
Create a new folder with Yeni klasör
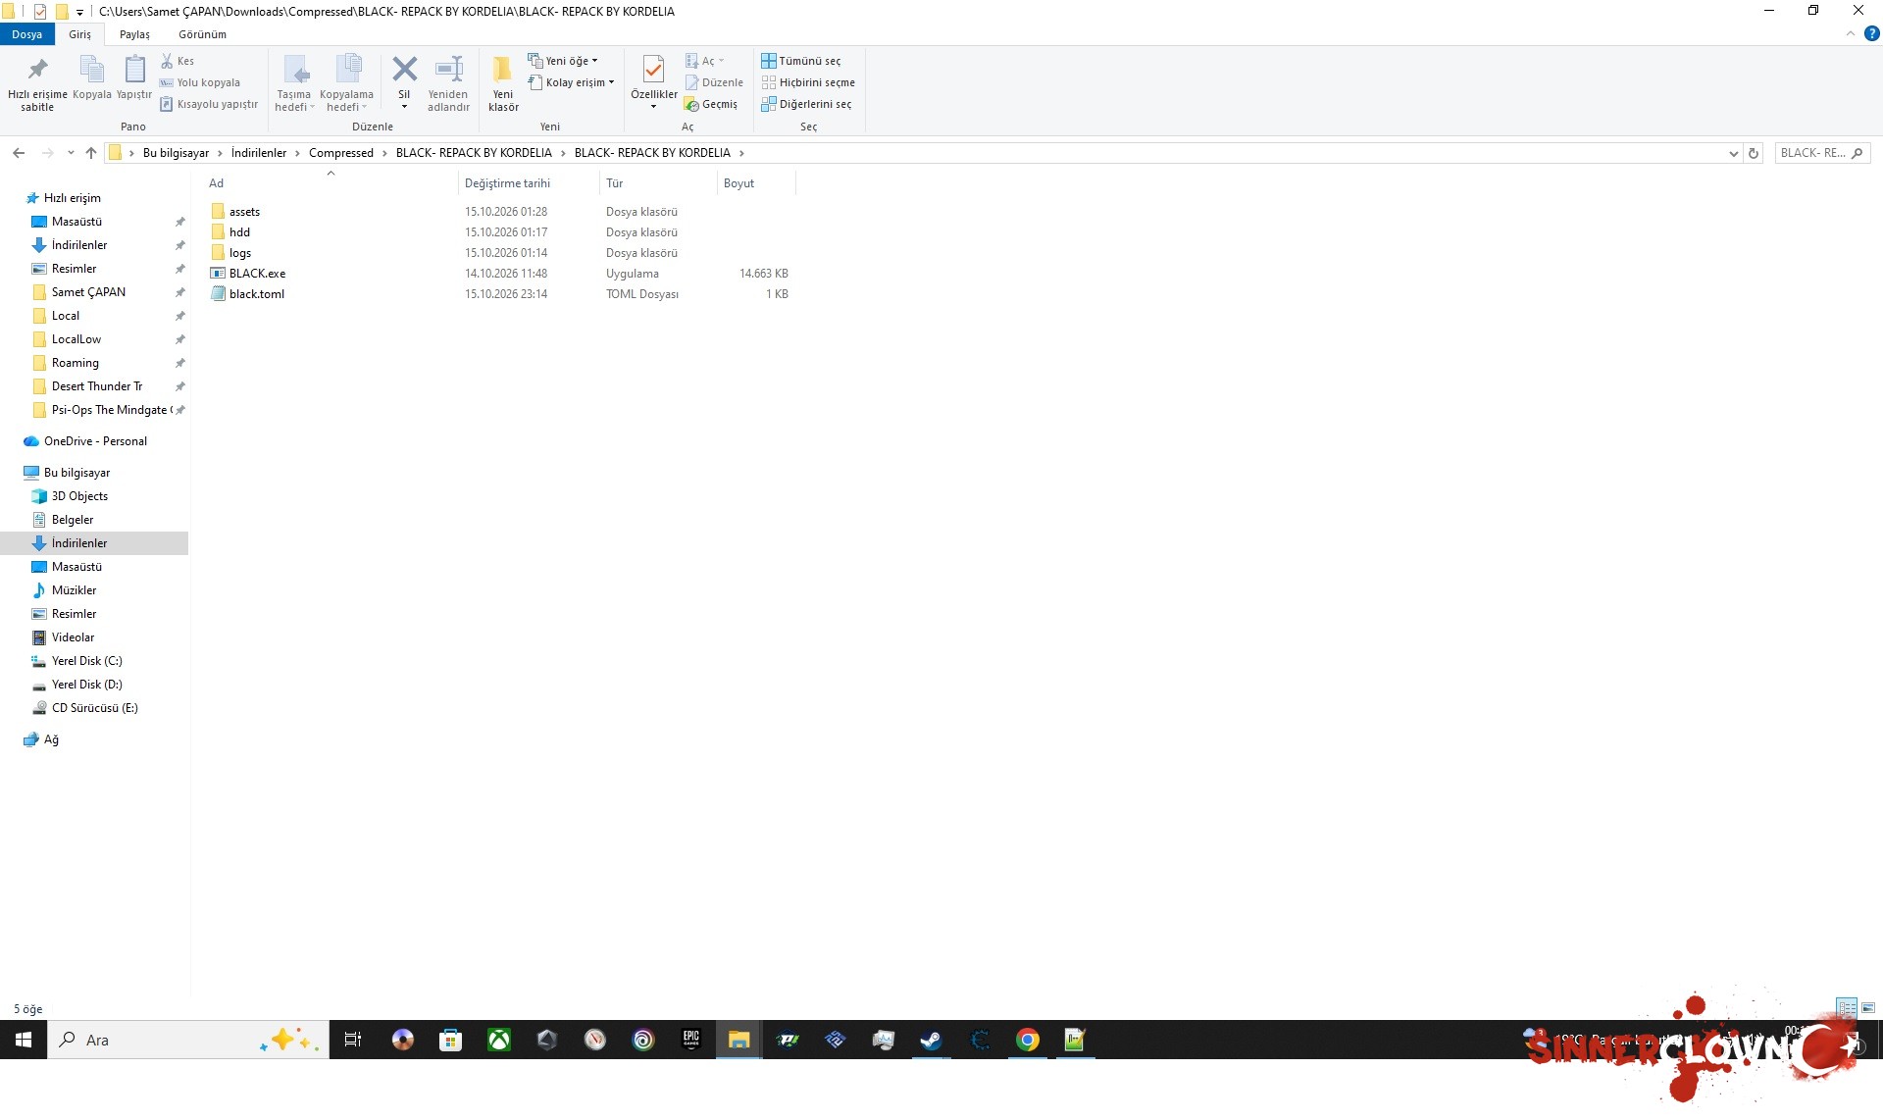pyautogui.click(x=503, y=83)
